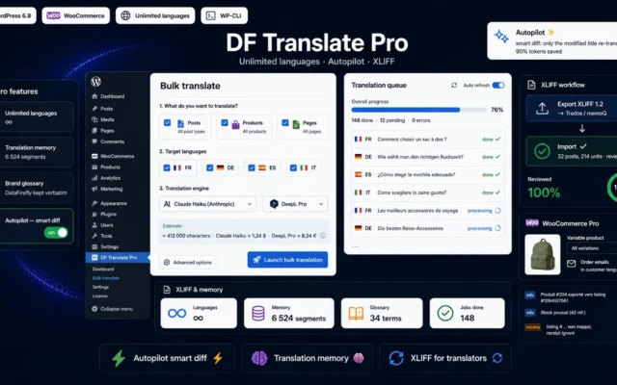The image size is (617, 385).
Task: Click the Memory database icon
Action: click(x=258, y=313)
